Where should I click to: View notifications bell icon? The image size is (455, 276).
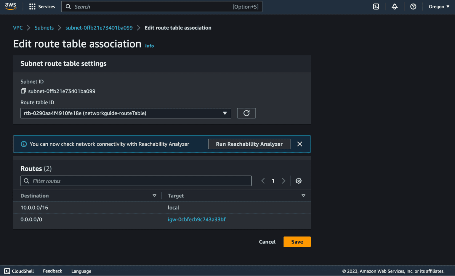pyautogui.click(x=395, y=7)
